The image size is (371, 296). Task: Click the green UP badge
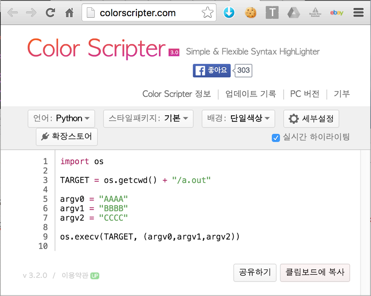point(95,276)
